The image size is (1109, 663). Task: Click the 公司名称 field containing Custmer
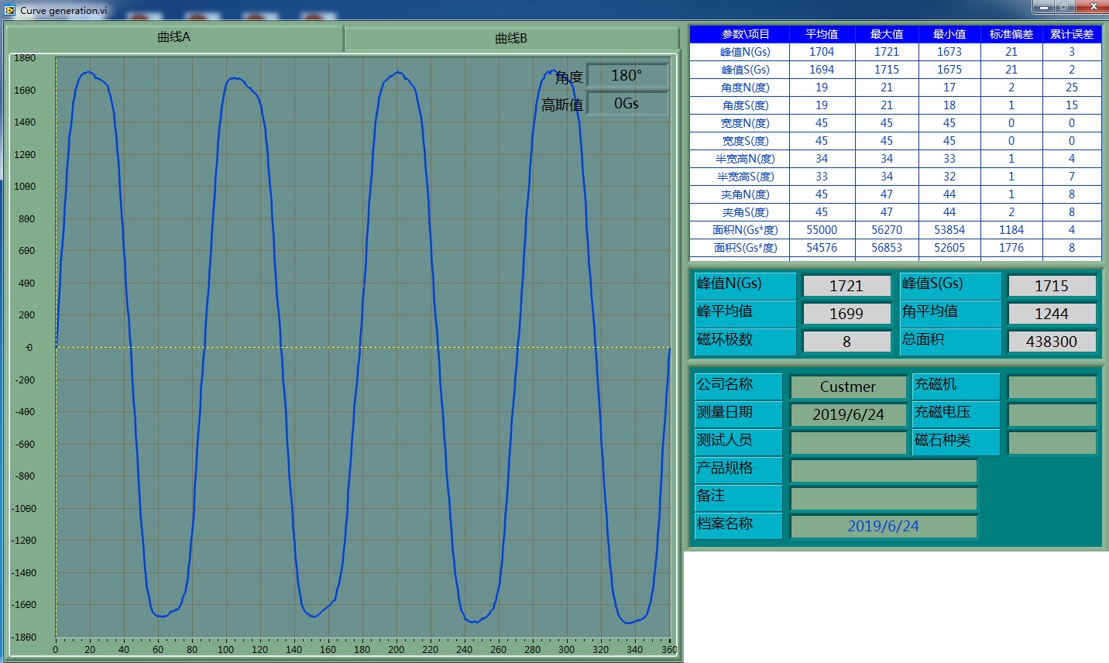click(x=848, y=386)
